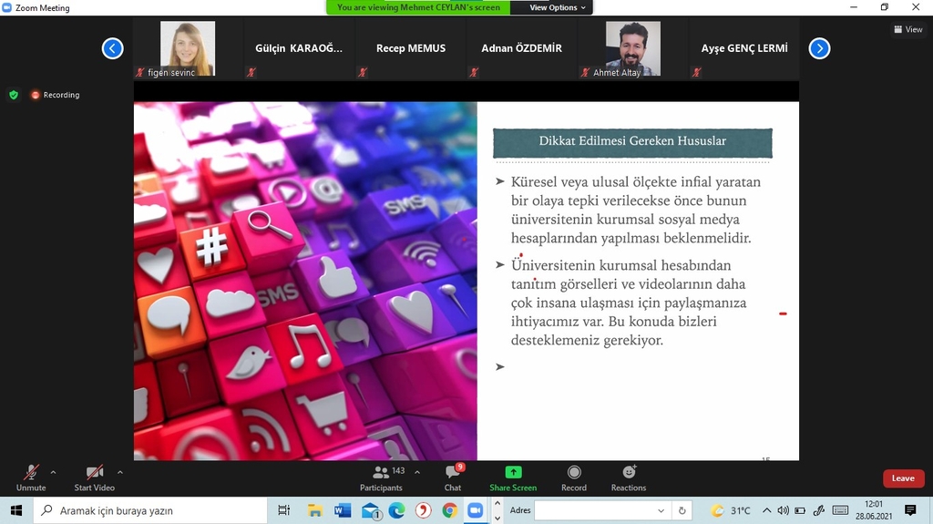Start the camera video
The image size is (933, 524).
(x=94, y=478)
